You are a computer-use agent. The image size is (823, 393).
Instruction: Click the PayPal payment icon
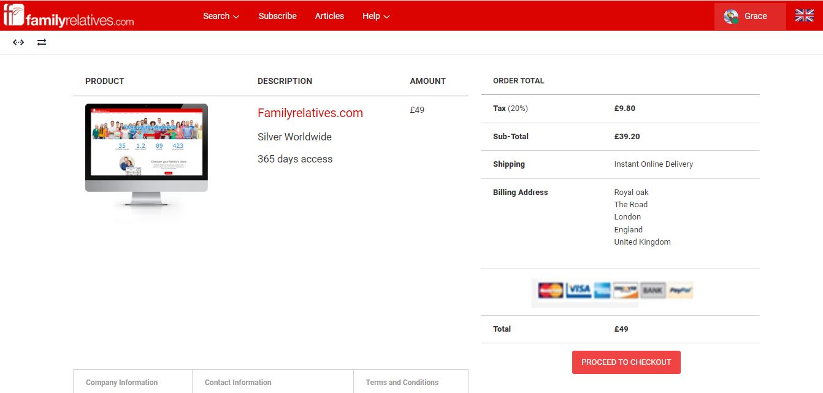coord(681,290)
